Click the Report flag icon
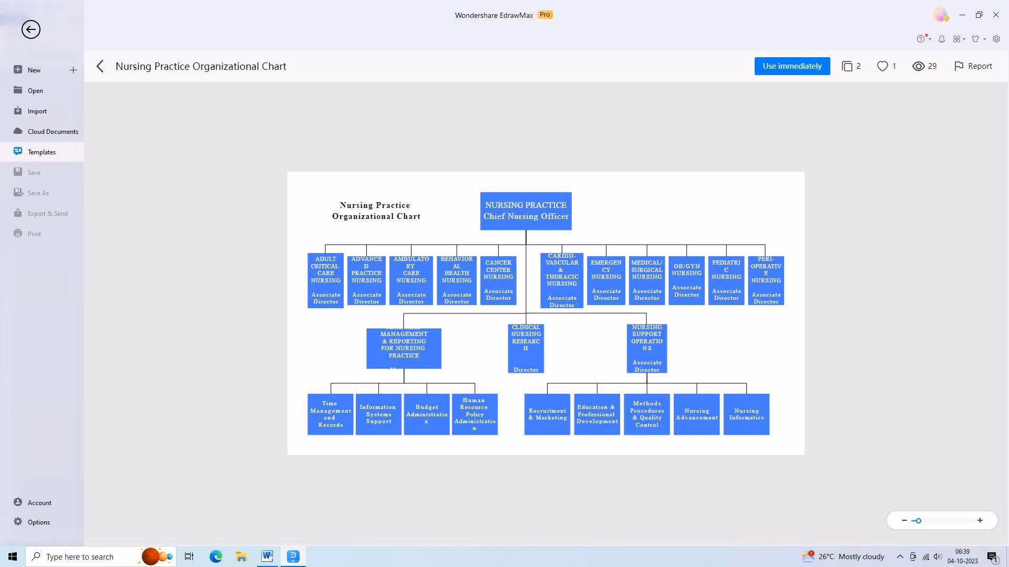Screen dimensions: 1009x567 tap(959, 66)
